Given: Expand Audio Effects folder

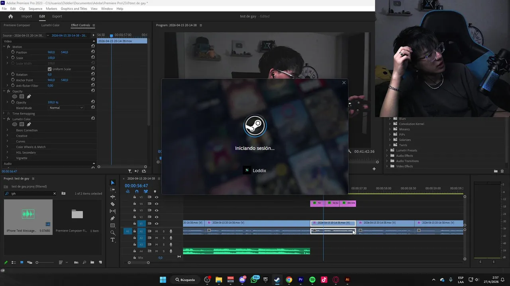Looking at the screenshot, I should [x=387, y=156].
